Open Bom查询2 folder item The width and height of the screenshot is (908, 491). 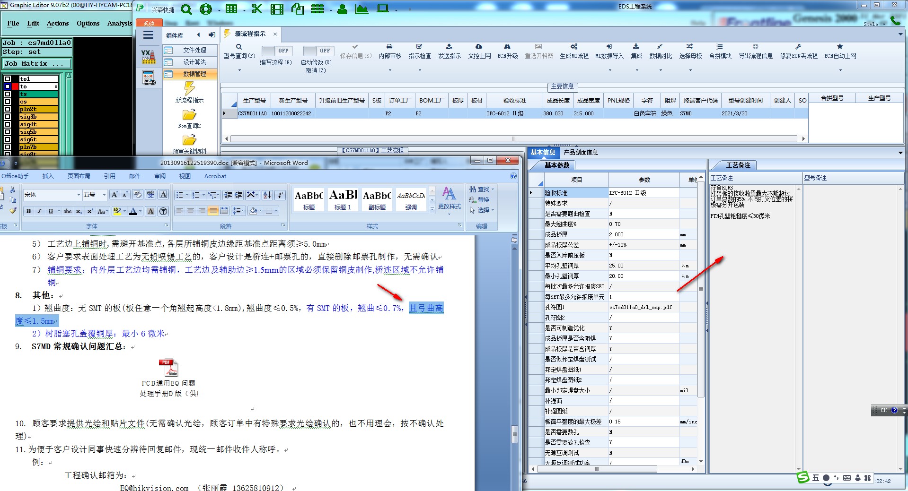189,119
